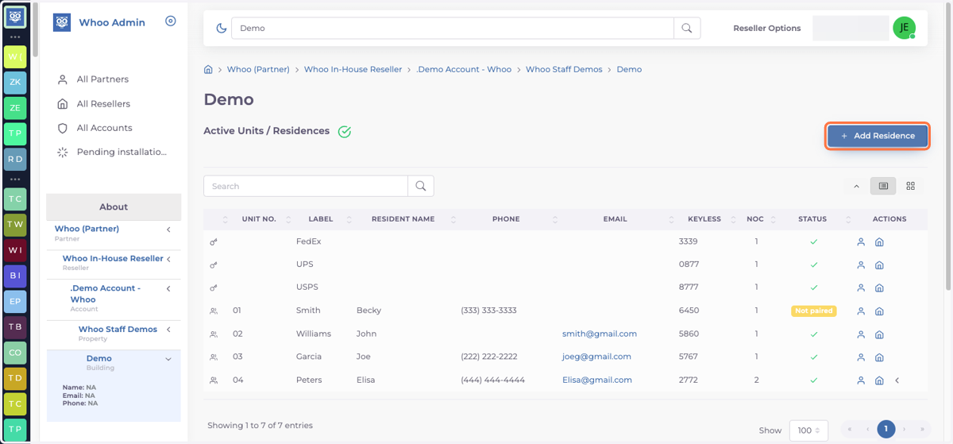Click the About panel header

point(114,207)
